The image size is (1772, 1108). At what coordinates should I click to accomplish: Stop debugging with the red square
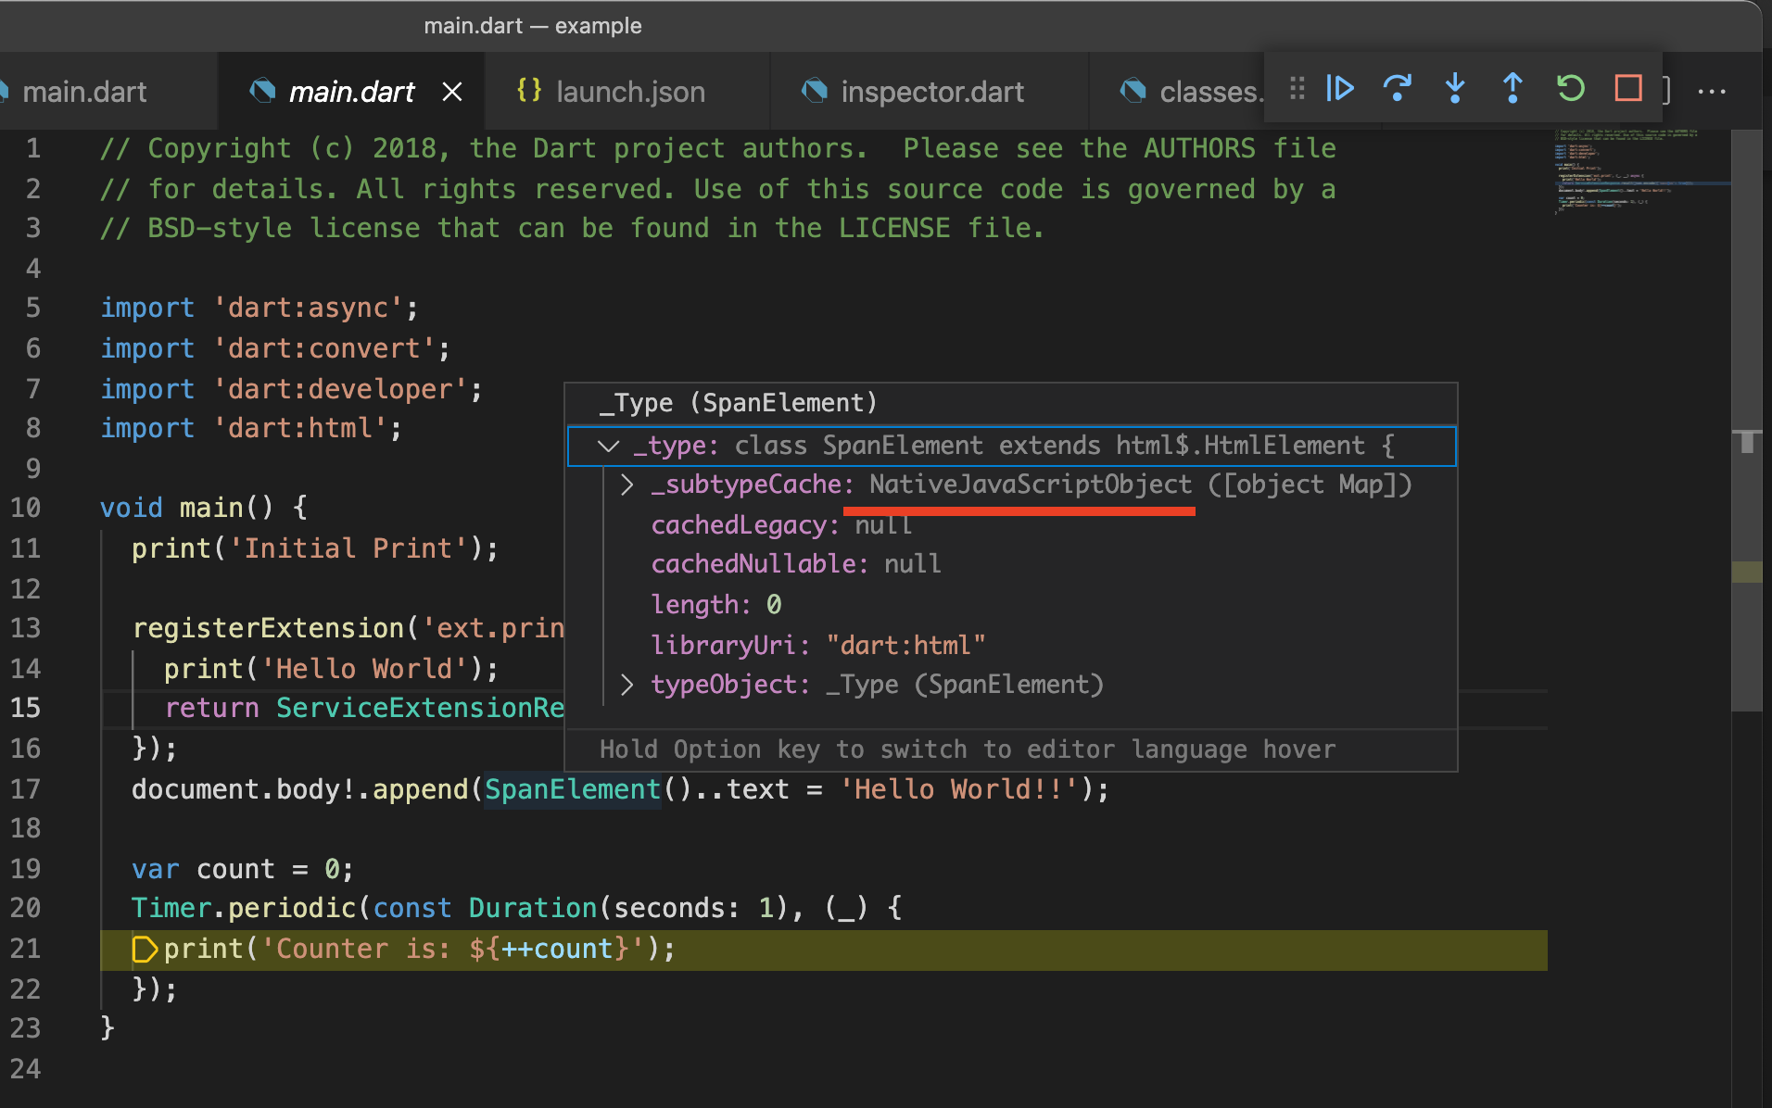tap(1628, 89)
